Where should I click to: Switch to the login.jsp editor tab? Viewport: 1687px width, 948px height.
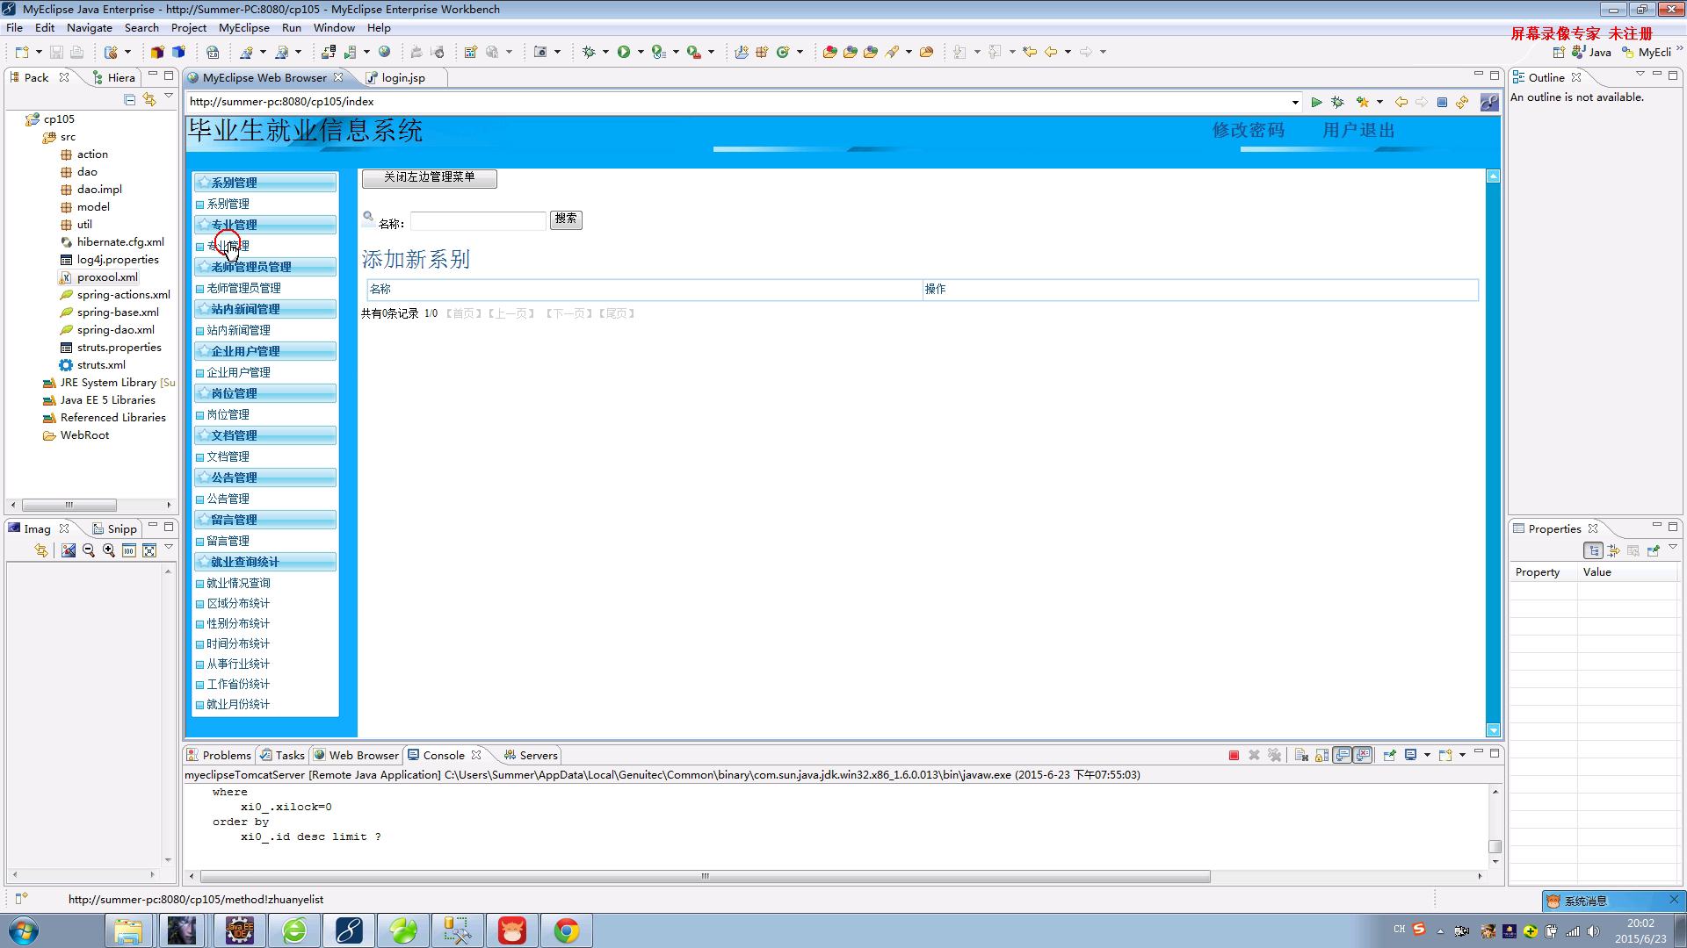point(403,78)
